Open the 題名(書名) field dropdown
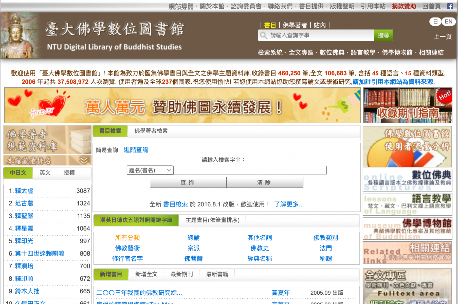This screenshot has width=458, height=304. [x=150, y=170]
